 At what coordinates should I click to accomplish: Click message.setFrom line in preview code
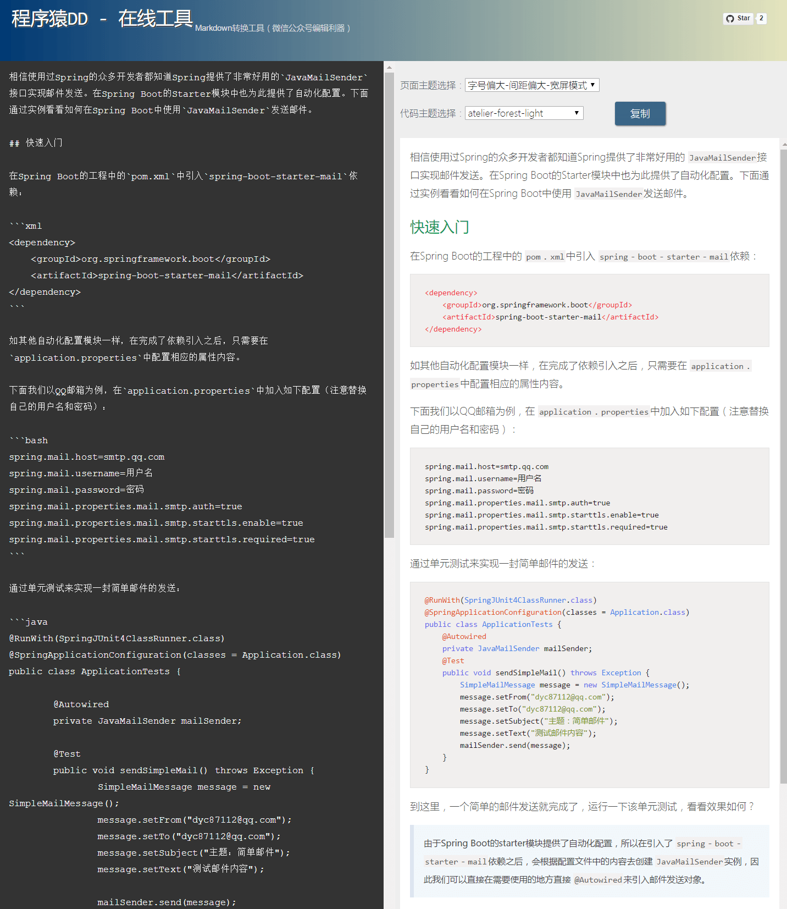coord(537,697)
